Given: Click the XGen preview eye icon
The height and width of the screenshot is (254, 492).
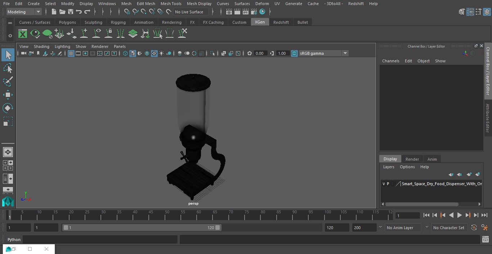Looking at the screenshot, I should point(35,34).
